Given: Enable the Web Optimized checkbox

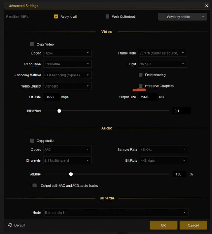Looking at the screenshot, I should click(x=107, y=16).
